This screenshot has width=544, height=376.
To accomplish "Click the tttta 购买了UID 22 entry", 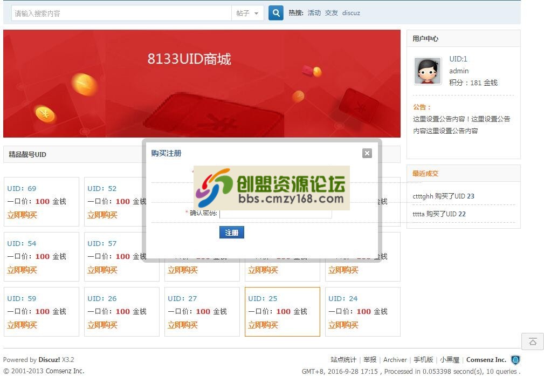I will coord(439,214).
